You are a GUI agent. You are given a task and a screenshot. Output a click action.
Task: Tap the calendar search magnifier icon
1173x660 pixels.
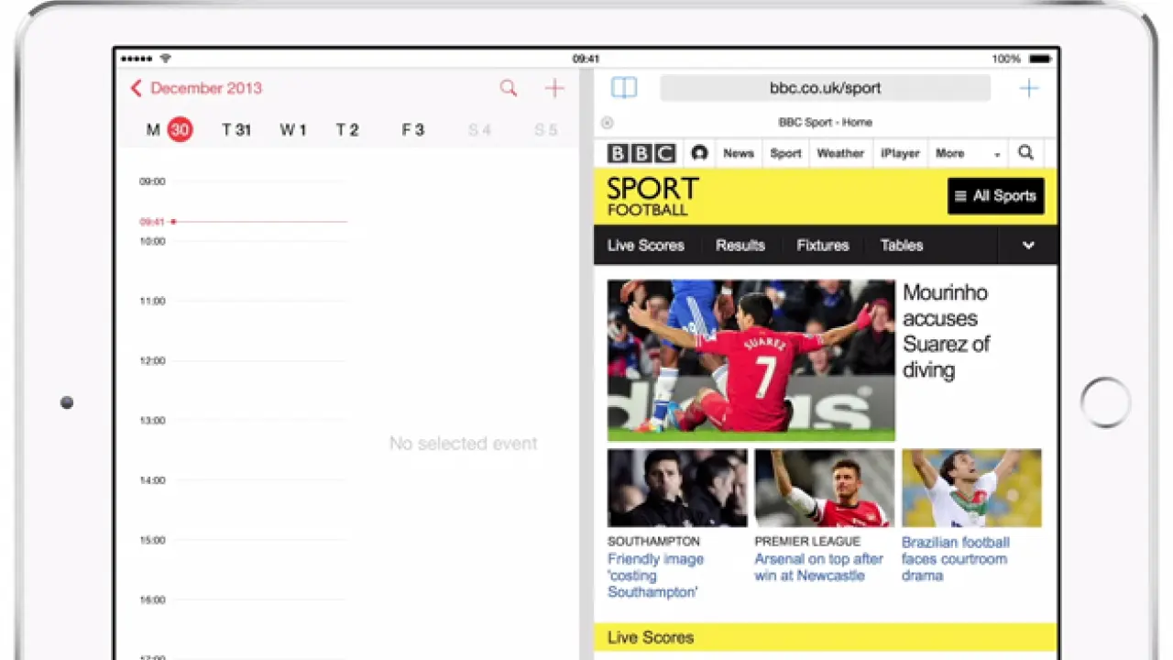point(508,88)
